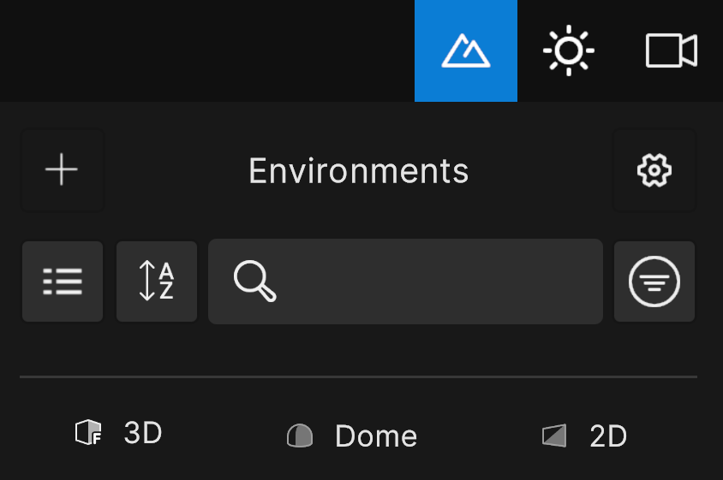Viewport: 723px width, 480px height.
Task: Click the 2D plane icon
Action: pyautogui.click(x=554, y=436)
